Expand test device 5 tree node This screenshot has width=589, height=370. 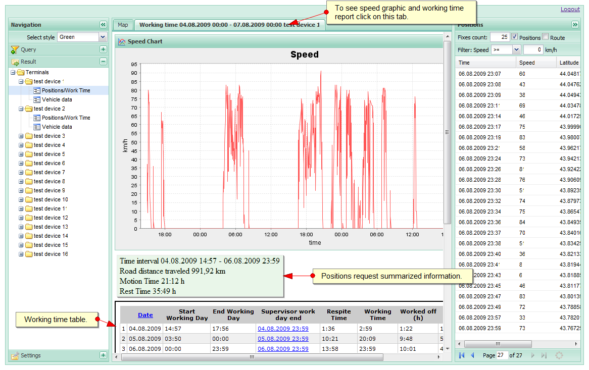coord(21,154)
